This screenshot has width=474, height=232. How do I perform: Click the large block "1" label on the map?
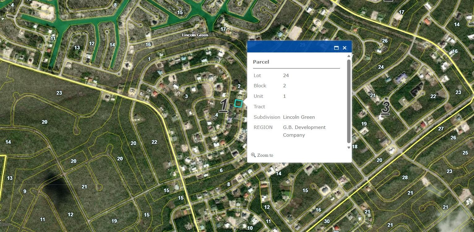pos(223,105)
